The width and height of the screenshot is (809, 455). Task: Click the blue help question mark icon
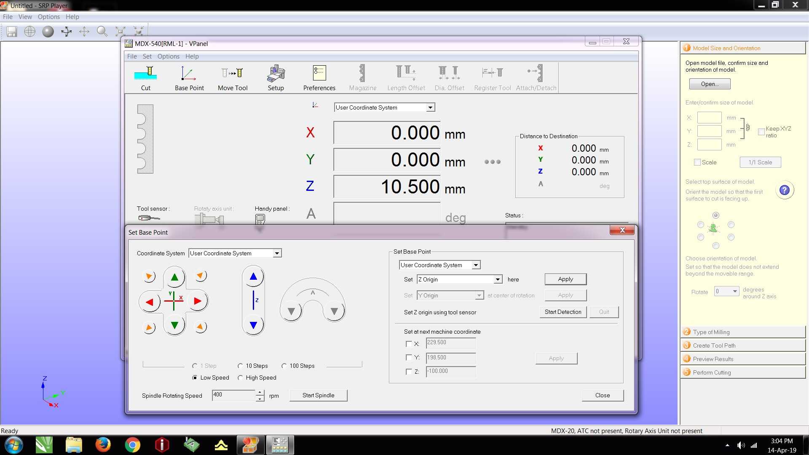784,190
